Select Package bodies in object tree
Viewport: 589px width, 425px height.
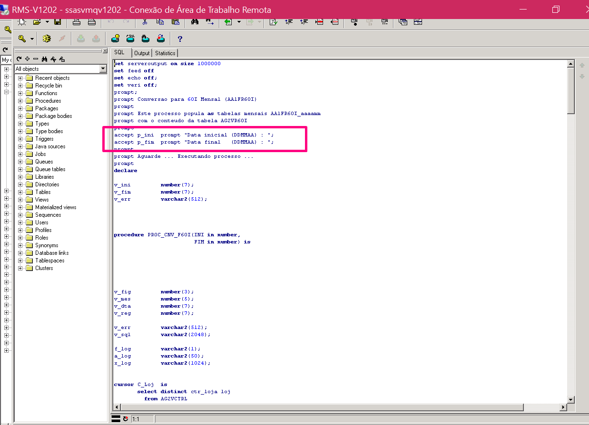(x=53, y=116)
